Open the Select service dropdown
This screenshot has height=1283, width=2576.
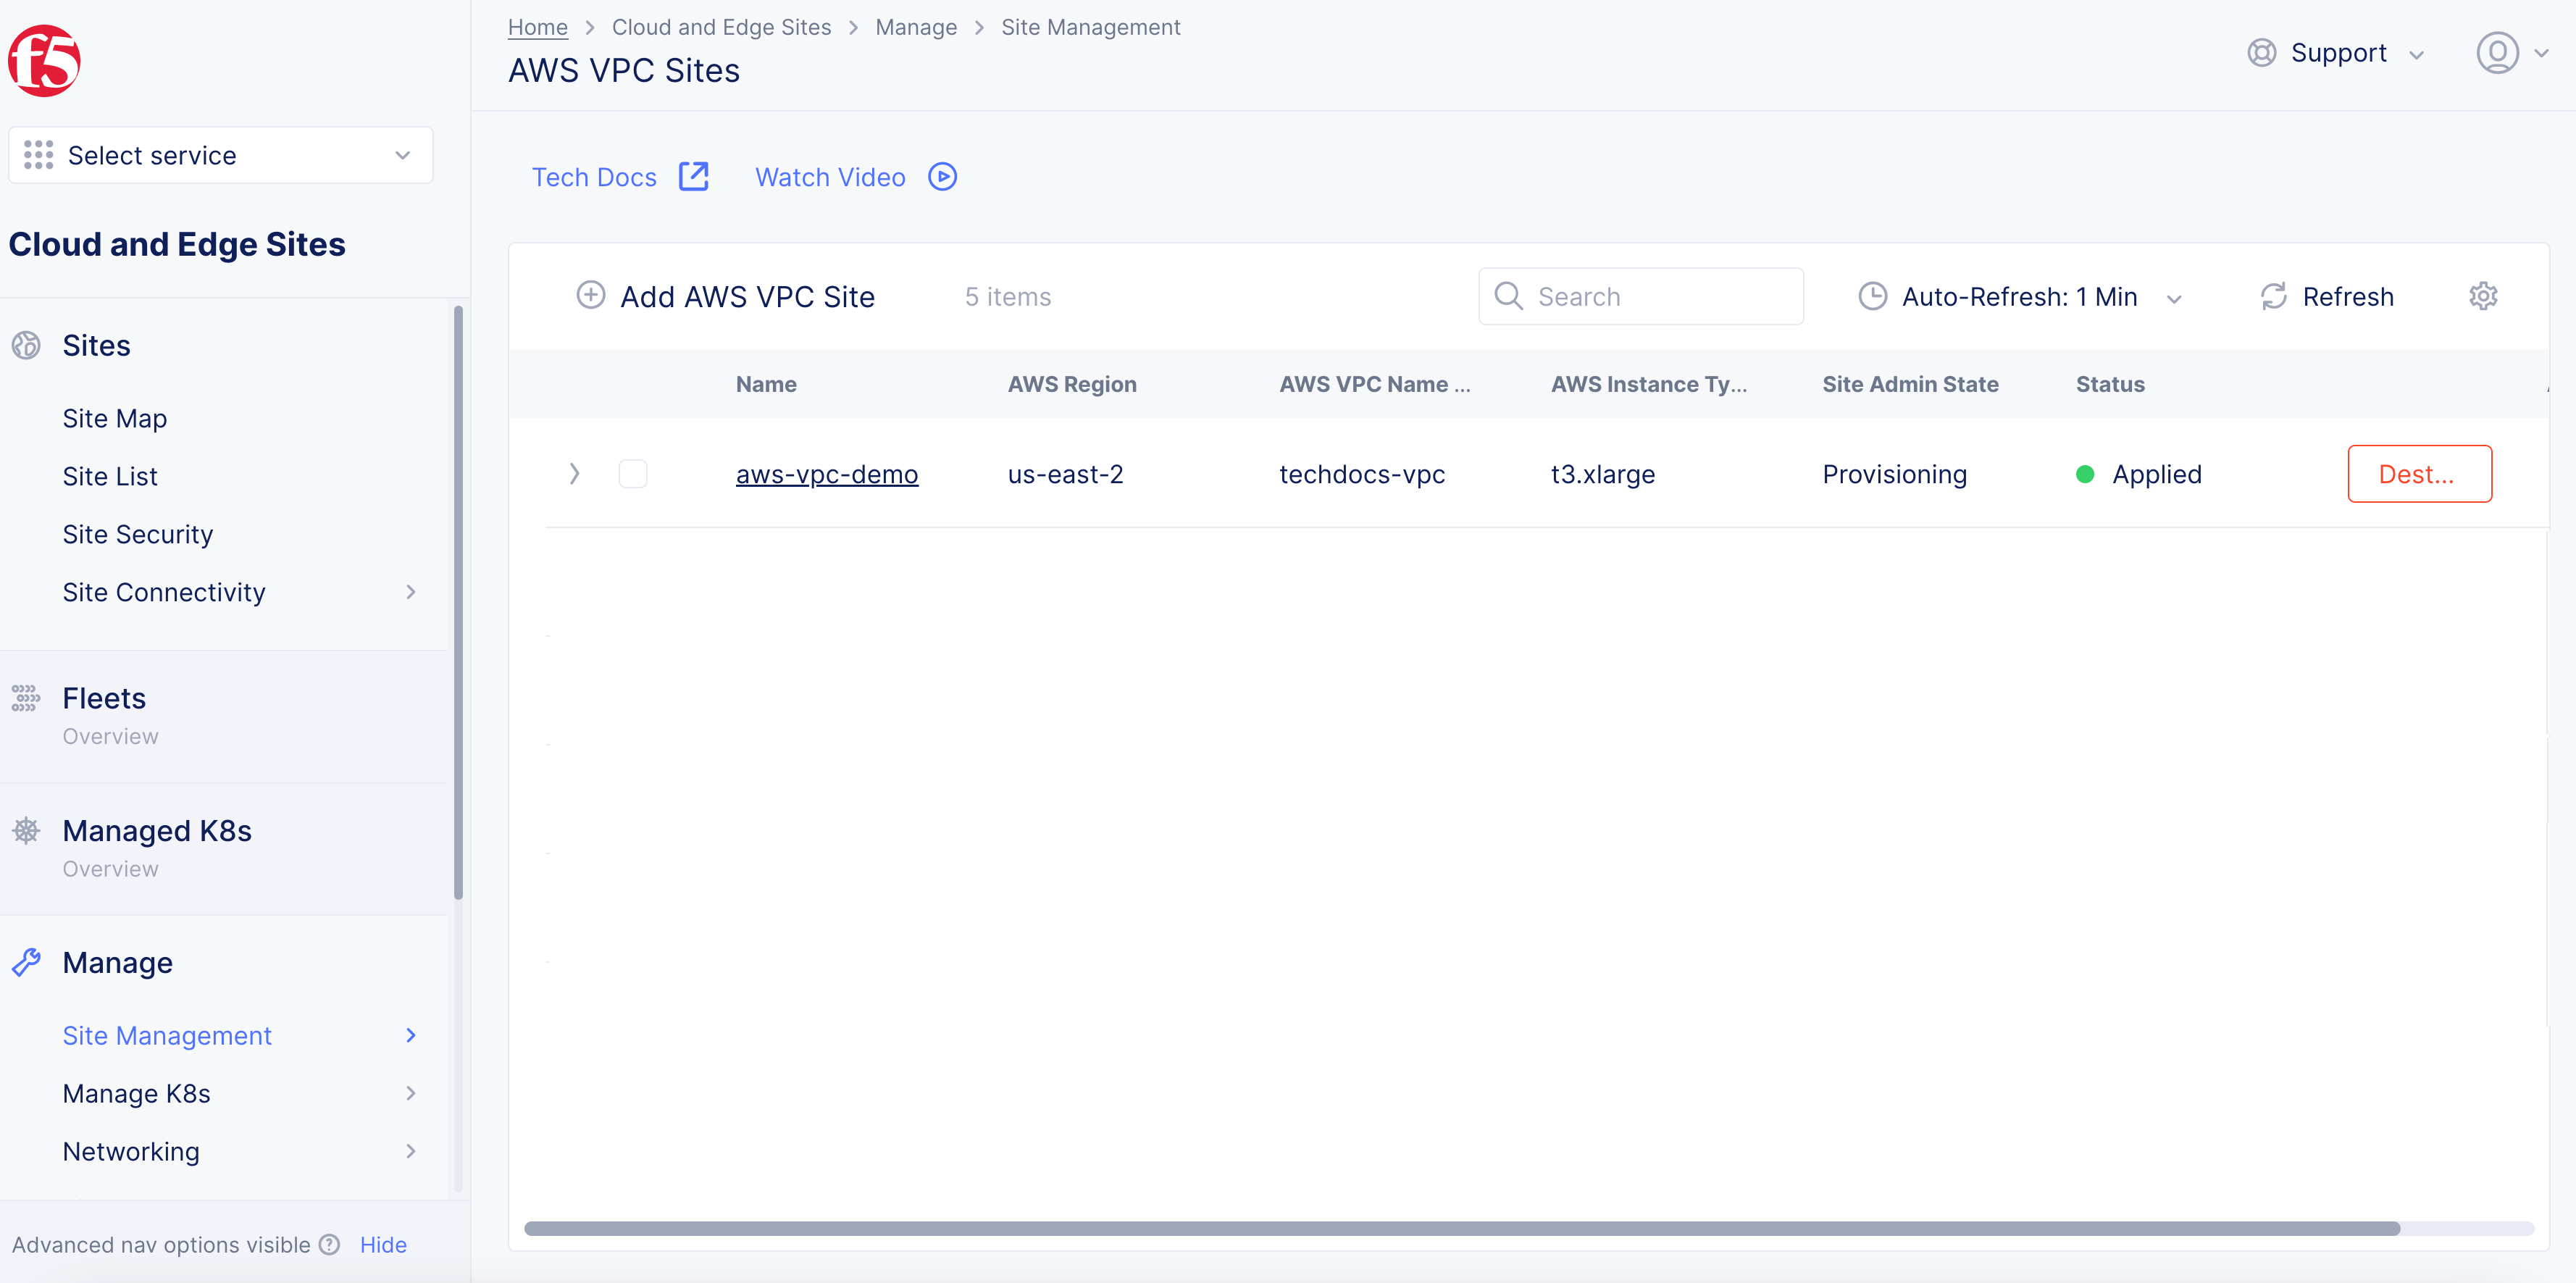point(220,155)
